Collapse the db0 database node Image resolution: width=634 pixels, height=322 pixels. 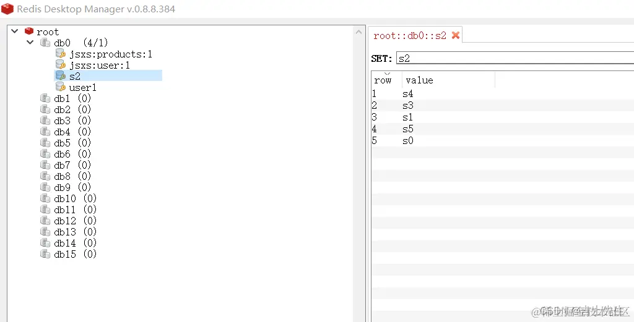point(30,42)
